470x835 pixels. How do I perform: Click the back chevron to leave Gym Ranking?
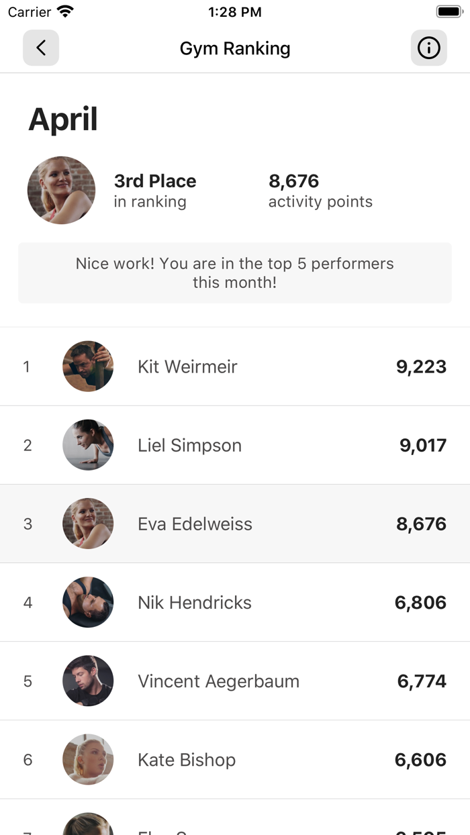click(x=40, y=48)
